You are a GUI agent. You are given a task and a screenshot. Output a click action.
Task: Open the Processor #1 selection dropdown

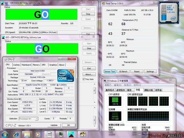(37, 119)
